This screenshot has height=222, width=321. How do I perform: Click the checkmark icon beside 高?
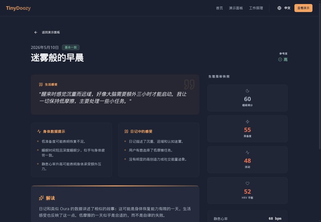coord(280,59)
